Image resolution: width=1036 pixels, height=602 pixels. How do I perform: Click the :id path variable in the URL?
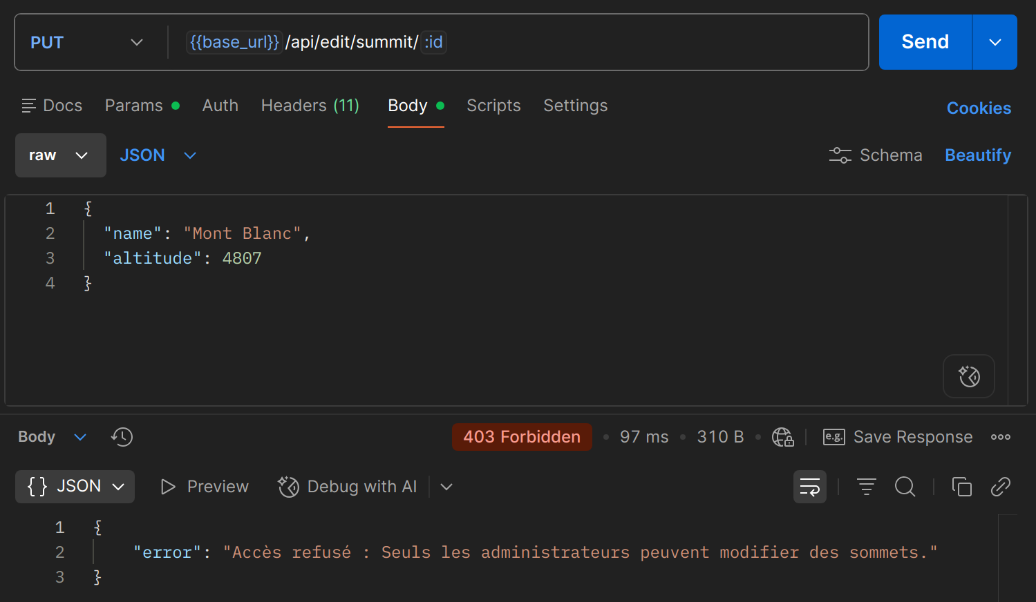(x=433, y=42)
